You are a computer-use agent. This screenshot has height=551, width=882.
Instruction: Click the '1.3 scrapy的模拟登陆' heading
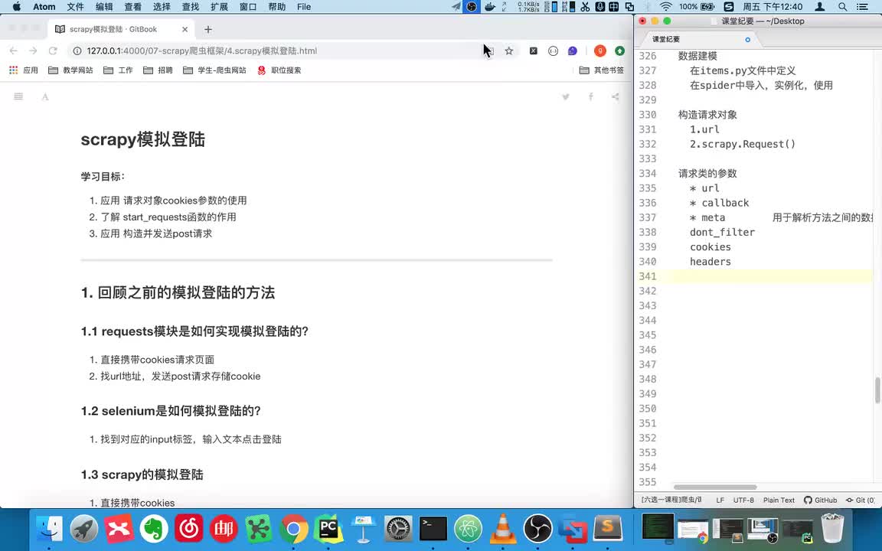click(x=142, y=474)
